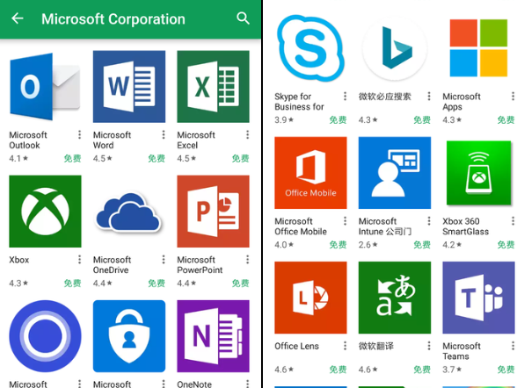The image size is (524, 388).
Task: Open more options for Xbox
Action: pos(79,260)
